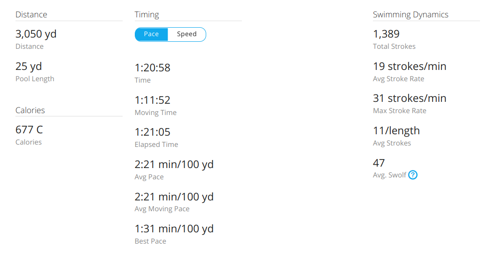Click the Avg Pace label

coord(149,177)
